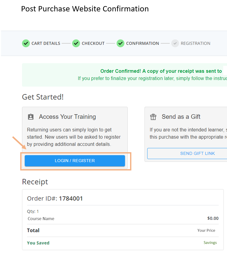Go to the Cart Details step label
Image resolution: width=227 pixels, height=270 pixels.
tap(46, 43)
